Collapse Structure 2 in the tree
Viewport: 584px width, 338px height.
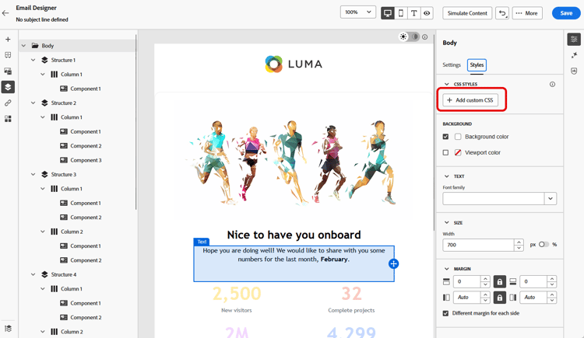[x=33, y=103]
